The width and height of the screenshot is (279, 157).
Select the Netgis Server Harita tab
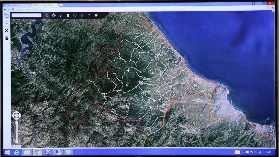[x=44, y=5]
